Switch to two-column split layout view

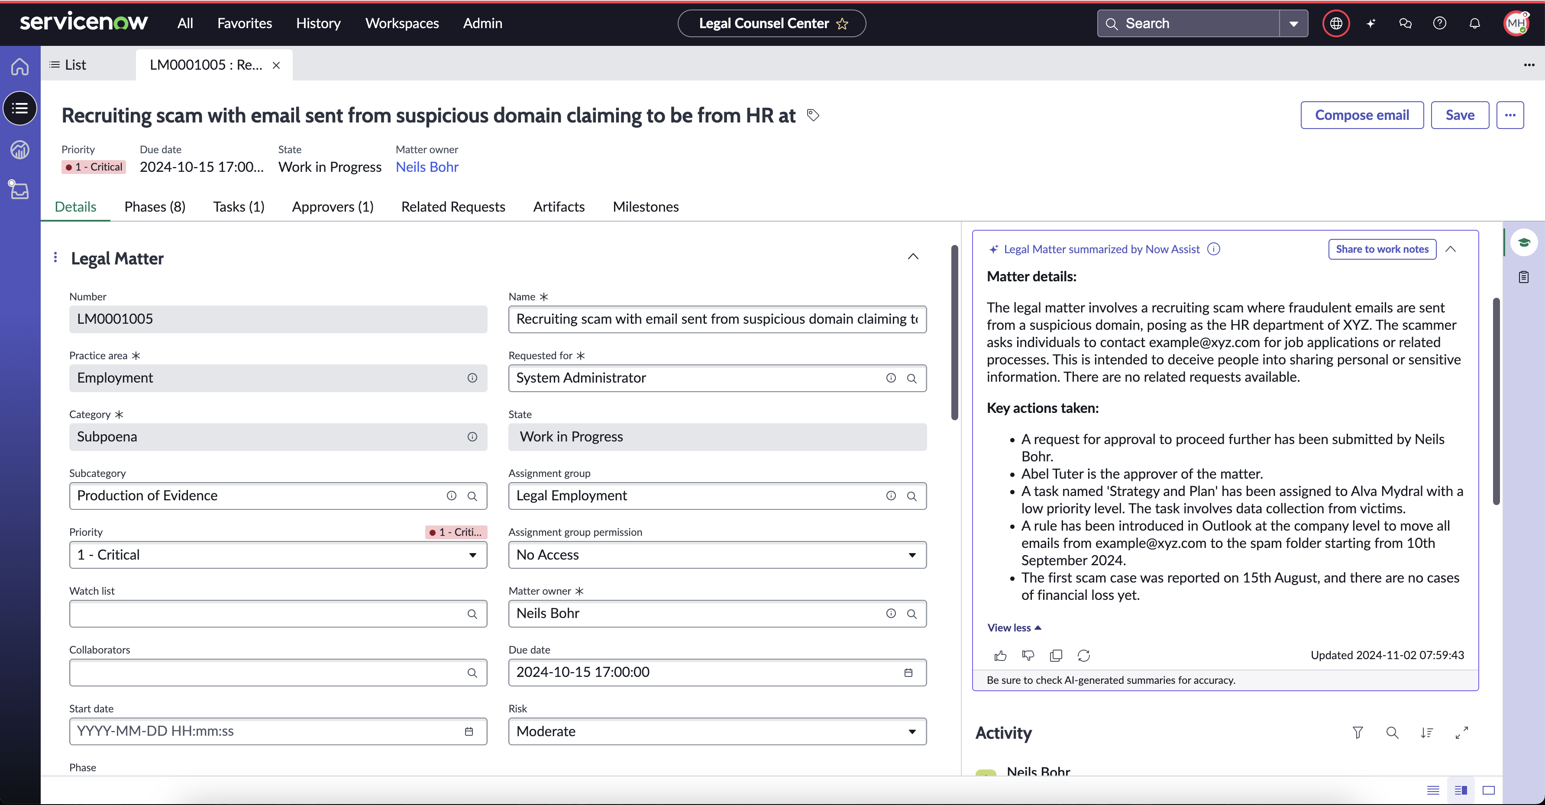(x=1461, y=790)
